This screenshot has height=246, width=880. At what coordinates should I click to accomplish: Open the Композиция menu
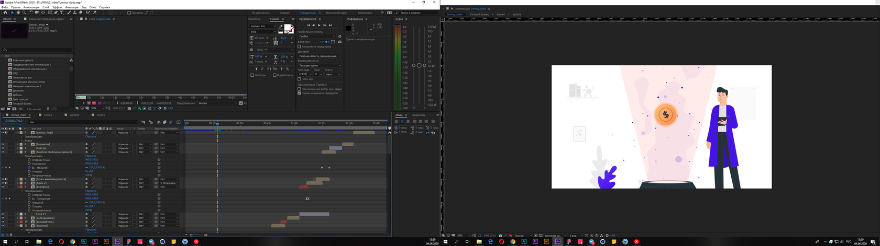click(31, 7)
